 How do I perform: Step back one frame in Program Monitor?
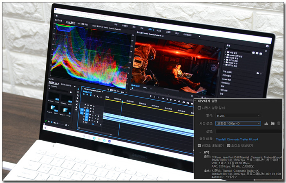[x=167, y=99]
